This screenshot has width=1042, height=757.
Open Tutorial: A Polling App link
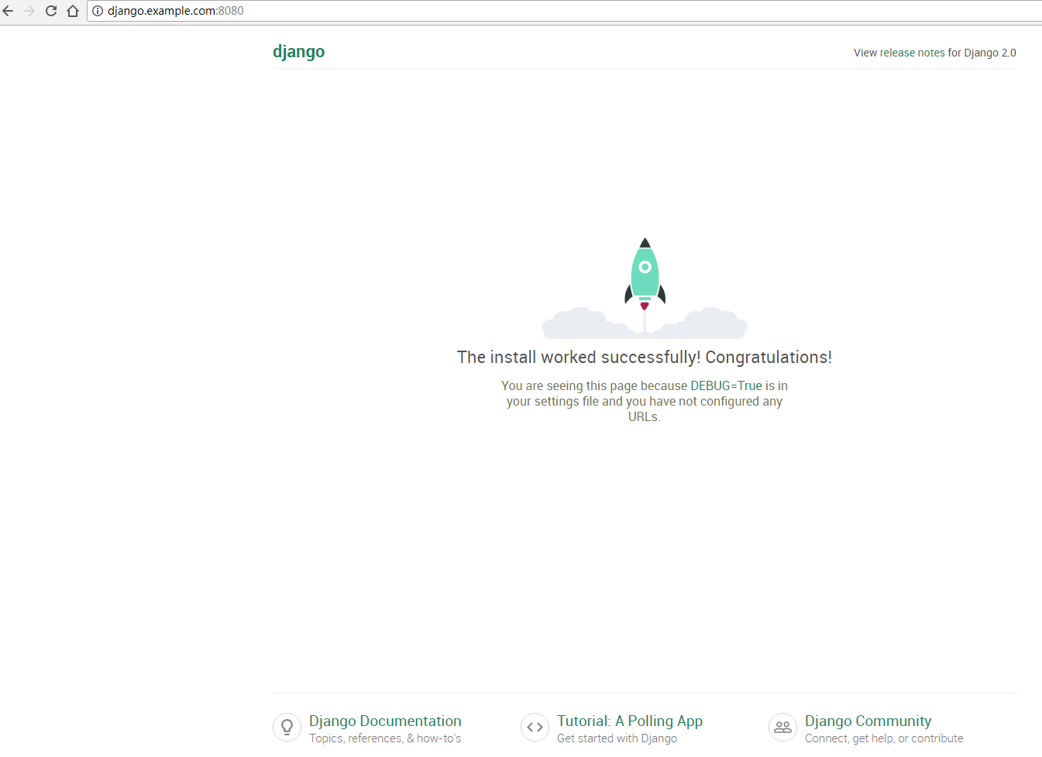coord(630,721)
